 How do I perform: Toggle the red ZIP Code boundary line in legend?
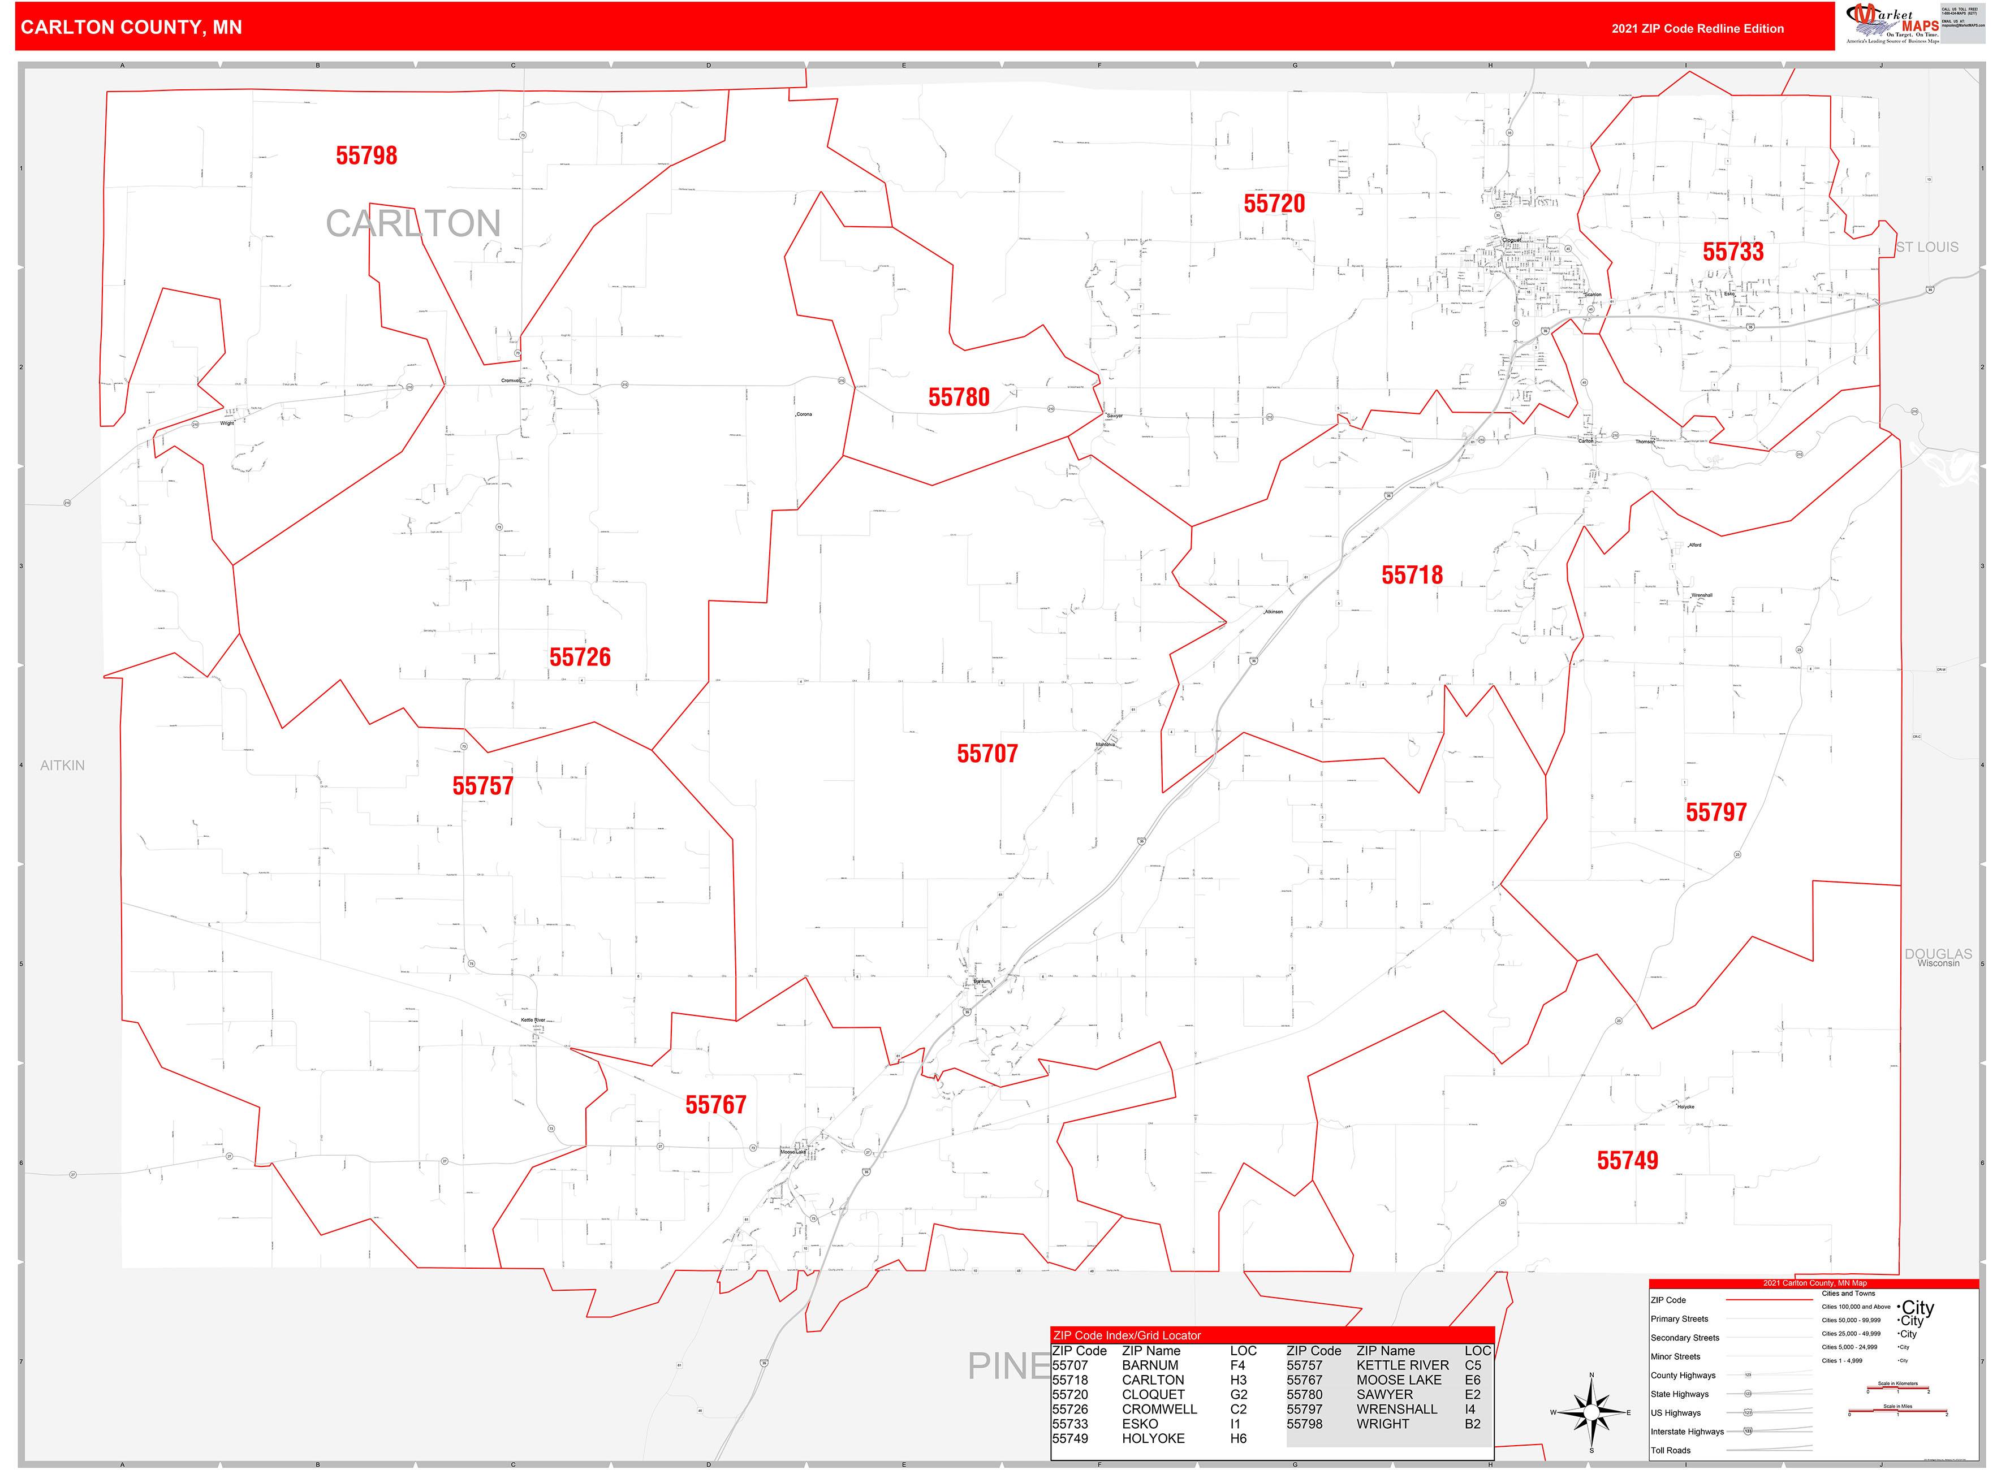point(1769,1300)
